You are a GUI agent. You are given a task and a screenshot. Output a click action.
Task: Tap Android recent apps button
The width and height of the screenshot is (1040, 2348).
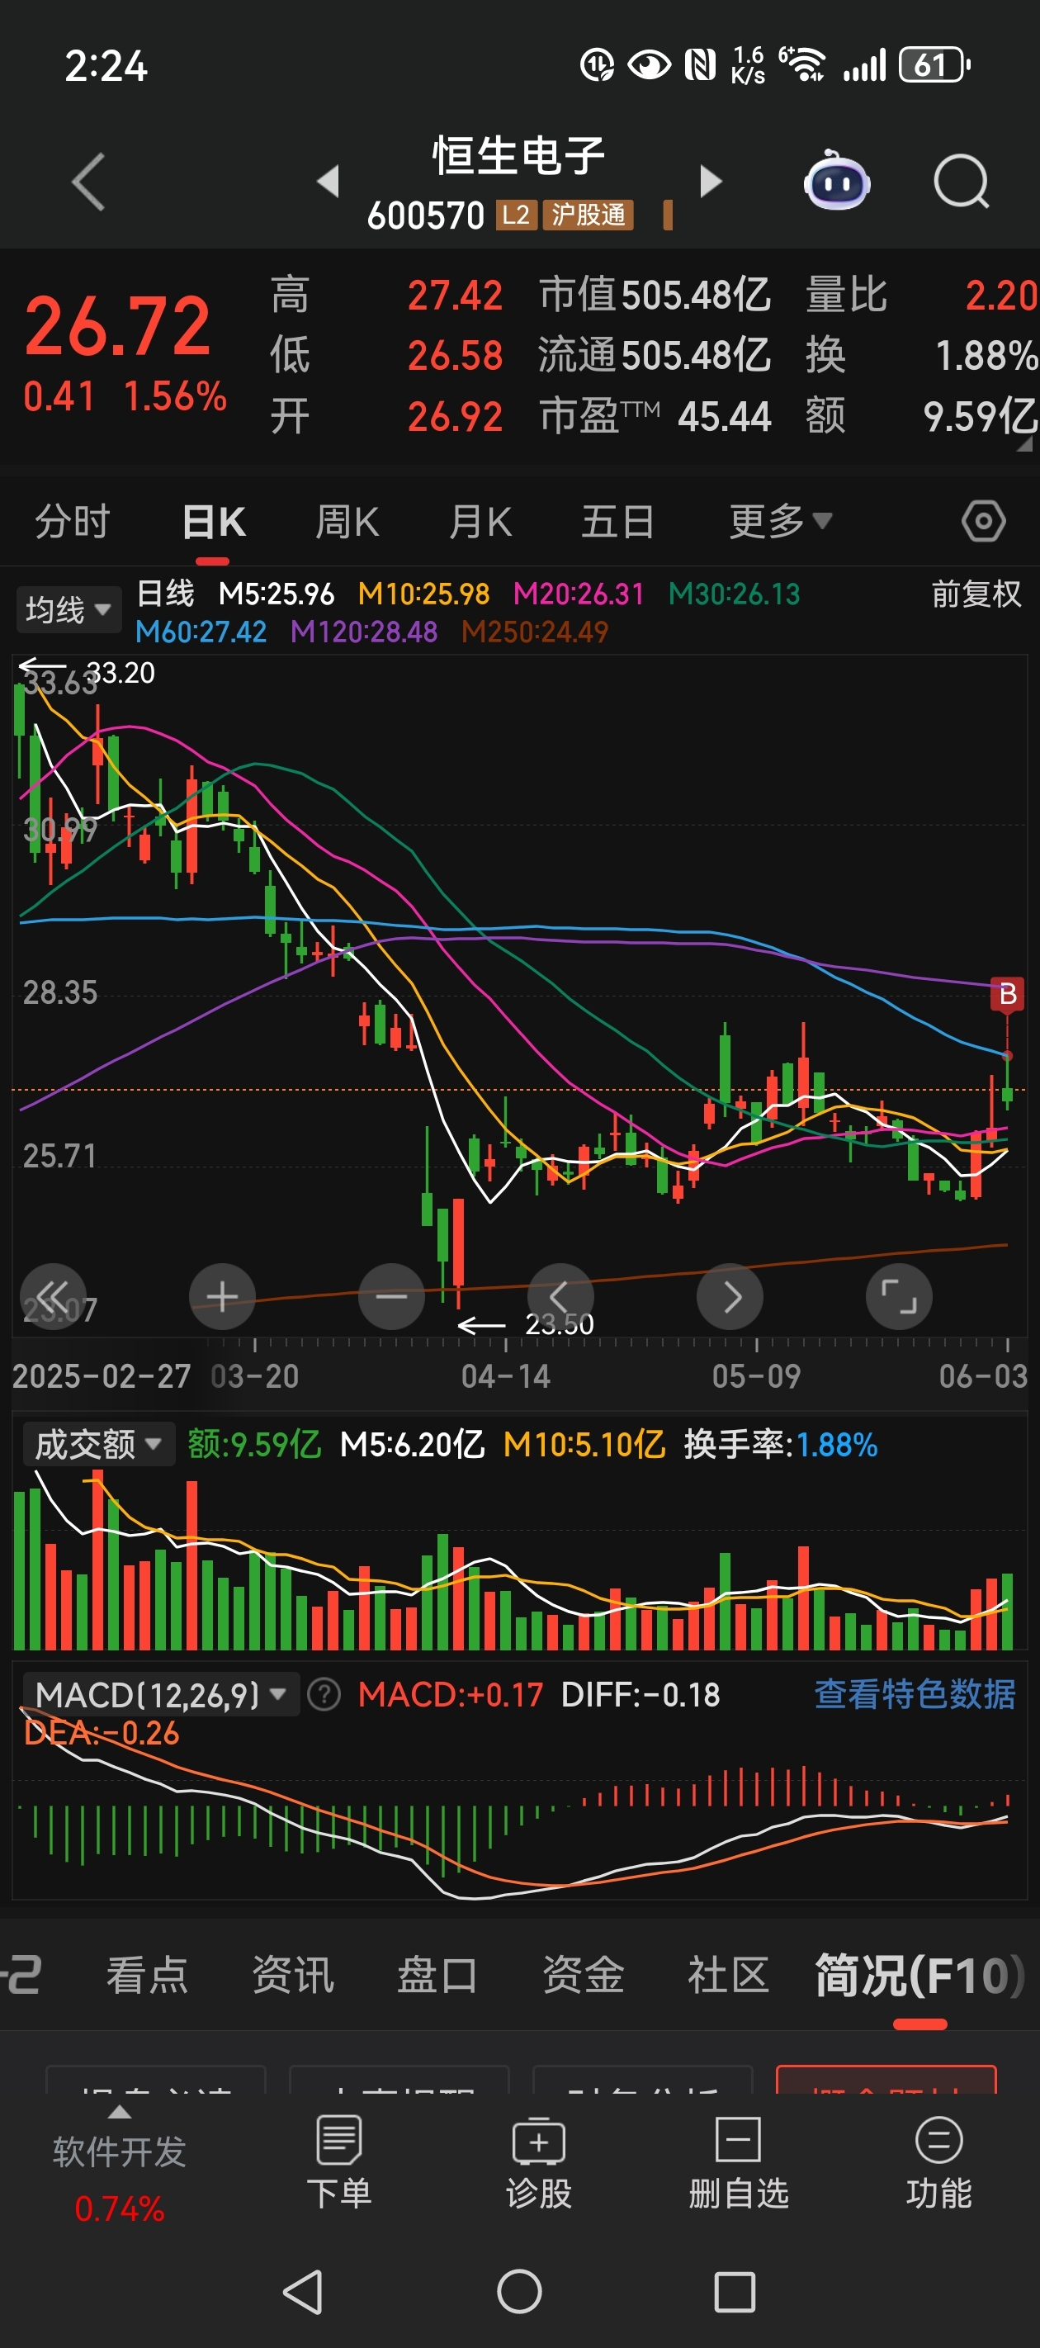[x=735, y=2292]
